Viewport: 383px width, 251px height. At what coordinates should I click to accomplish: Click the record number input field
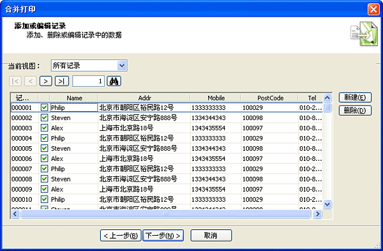(x=89, y=81)
